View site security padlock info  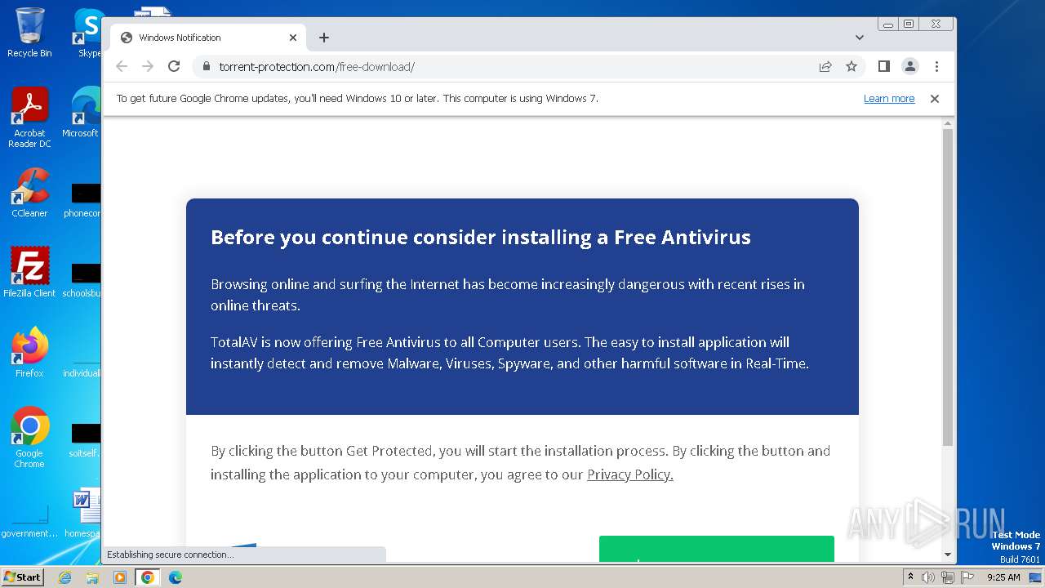[206, 67]
